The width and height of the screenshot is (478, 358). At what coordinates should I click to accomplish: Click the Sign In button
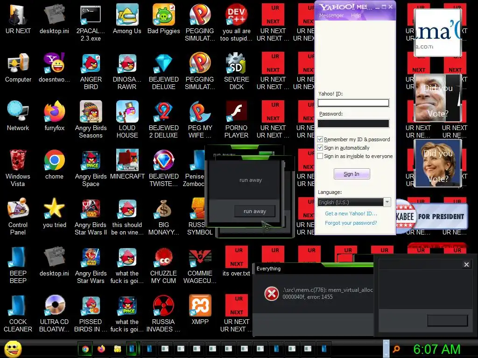(352, 174)
